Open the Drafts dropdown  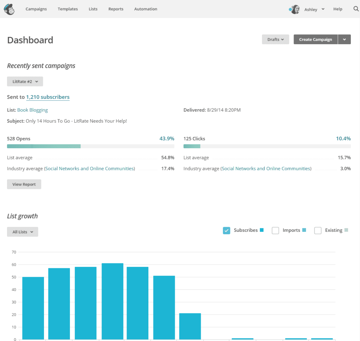click(x=276, y=39)
